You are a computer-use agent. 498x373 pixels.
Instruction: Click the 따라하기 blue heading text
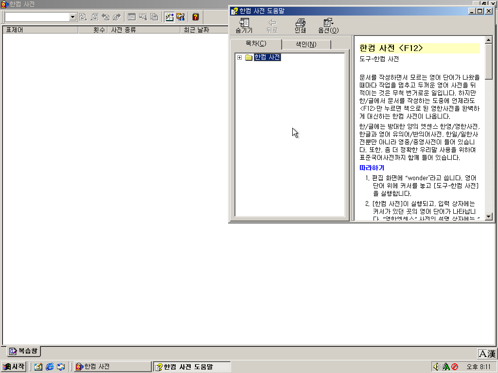pyautogui.click(x=372, y=168)
